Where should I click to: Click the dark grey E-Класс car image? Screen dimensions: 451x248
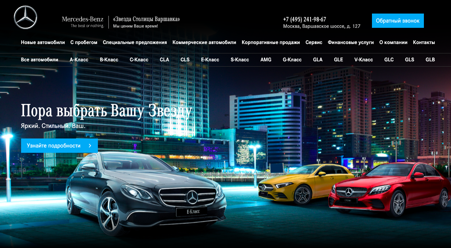[146, 194]
